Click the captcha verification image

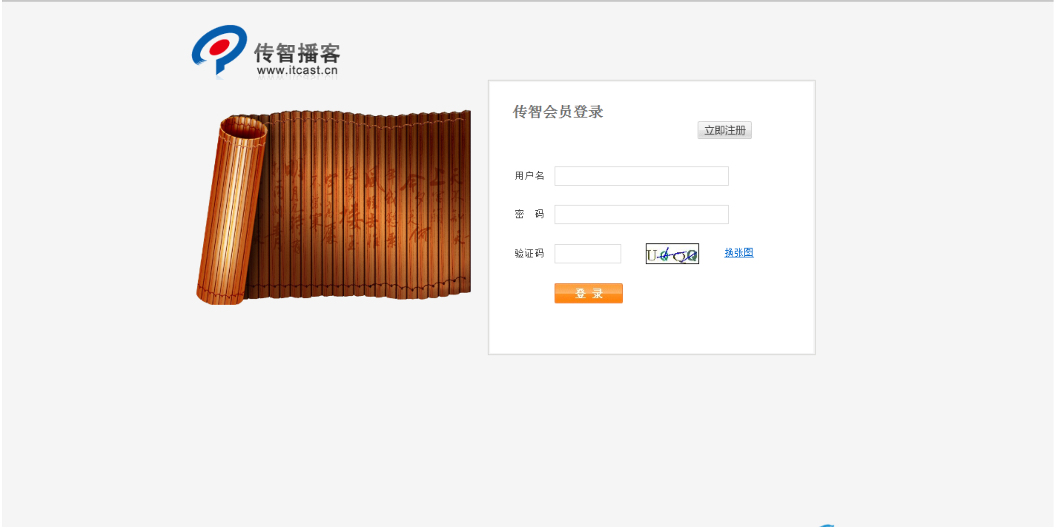672,254
